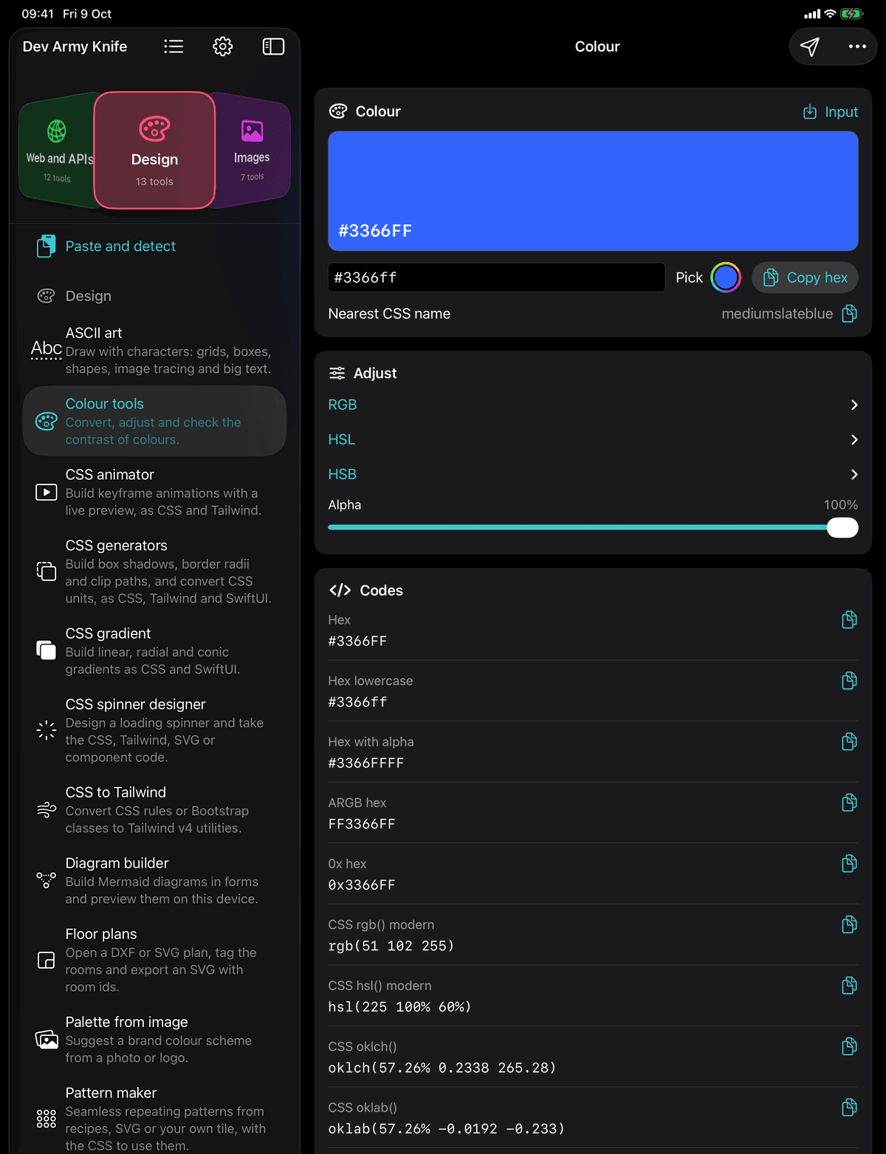Click the hsl(225 100% 60%) value
The width and height of the screenshot is (886, 1154).
[x=399, y=1007]
